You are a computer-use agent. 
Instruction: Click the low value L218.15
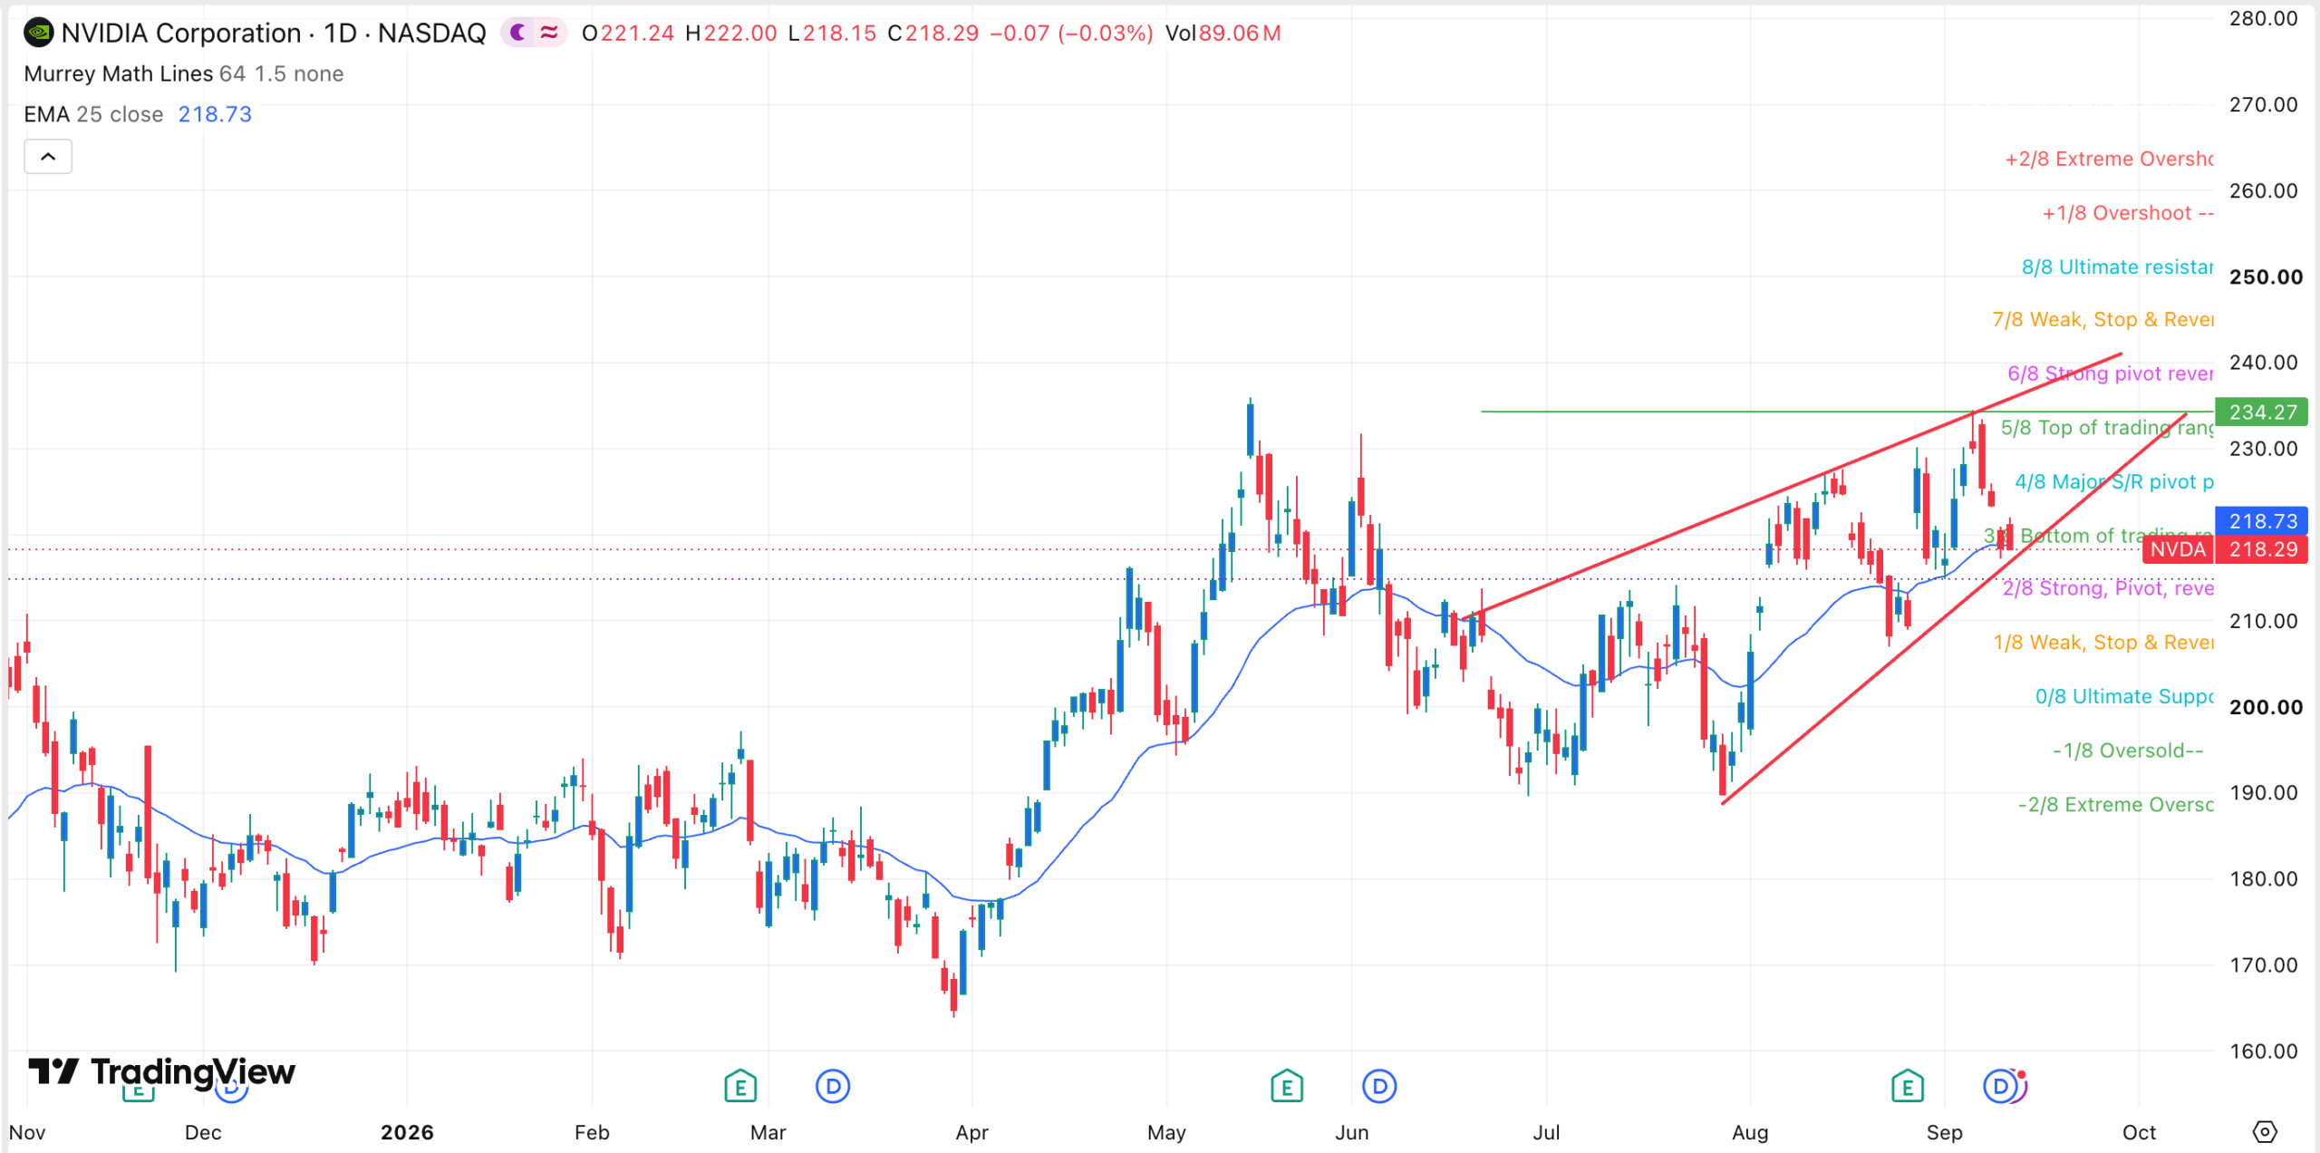click(x=832, y=34)
